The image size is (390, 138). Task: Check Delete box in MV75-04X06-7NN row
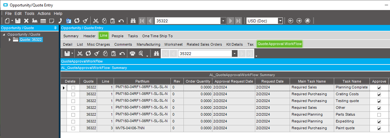tap(73, 128)
